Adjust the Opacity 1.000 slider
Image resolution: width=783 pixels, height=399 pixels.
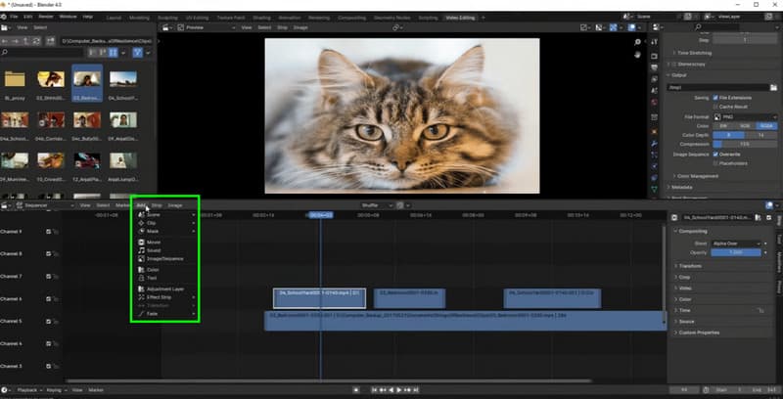tap(737, 253)
